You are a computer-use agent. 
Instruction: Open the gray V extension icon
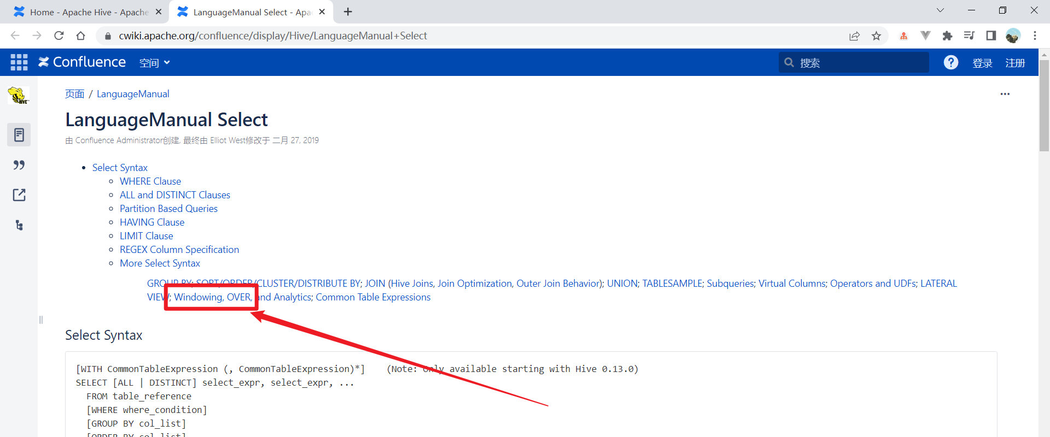coord(925,36)
